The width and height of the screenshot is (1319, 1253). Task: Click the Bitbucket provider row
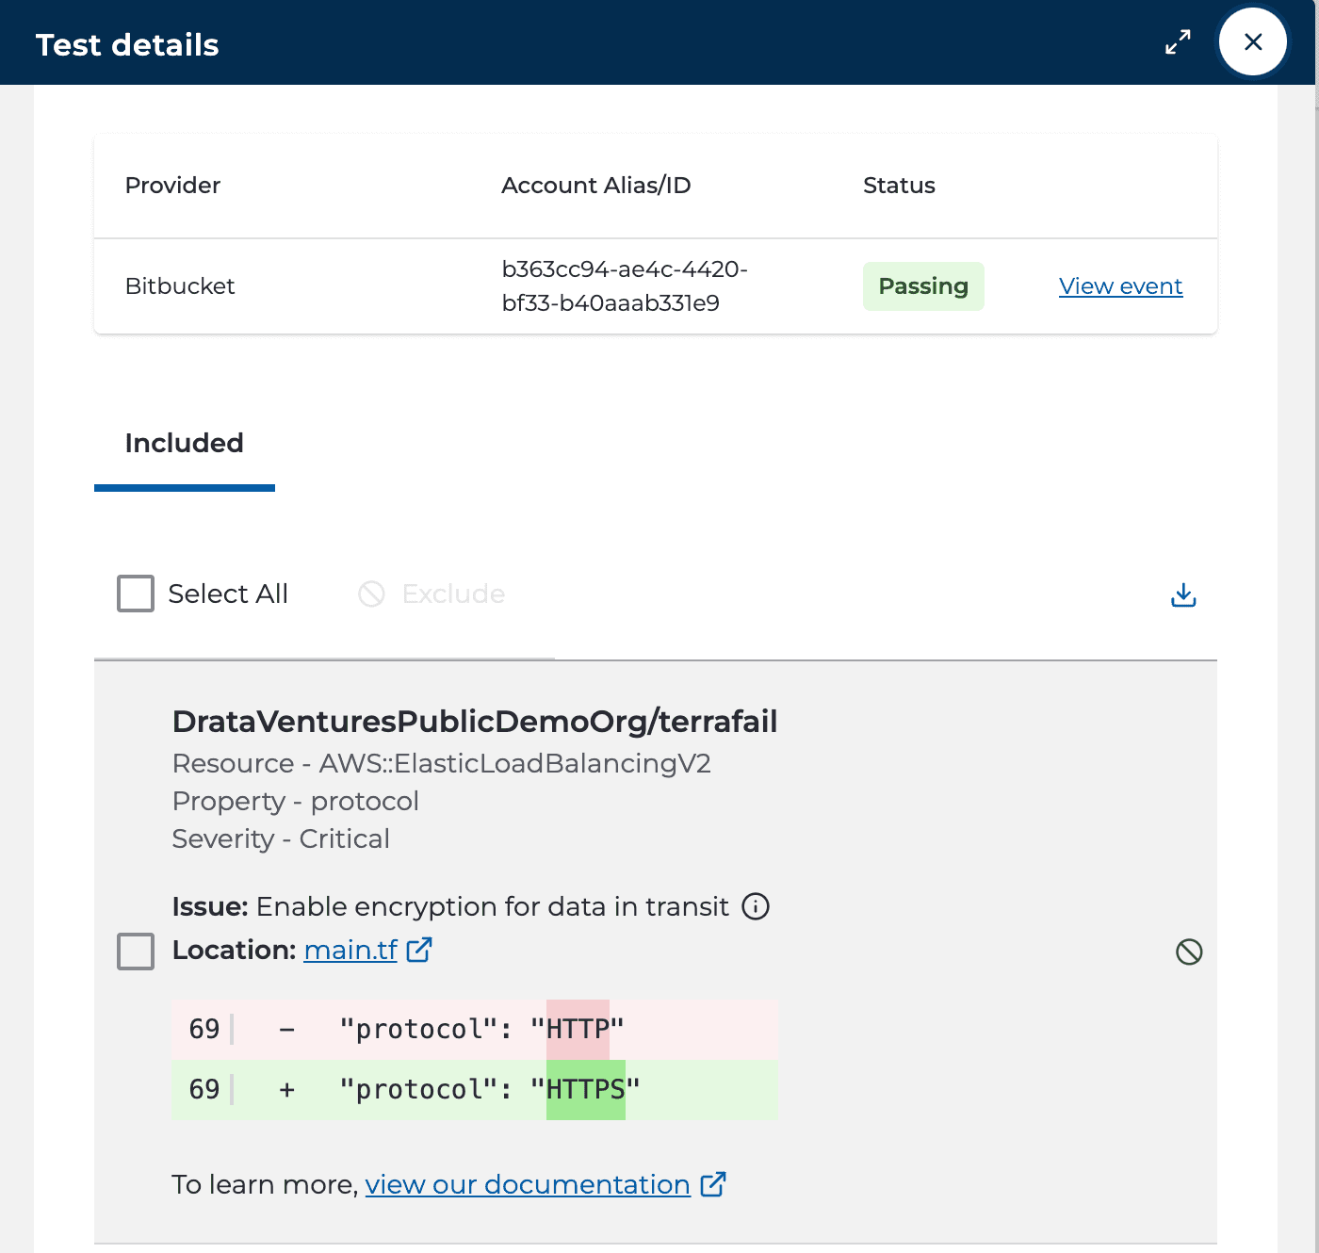coord(180,285)
